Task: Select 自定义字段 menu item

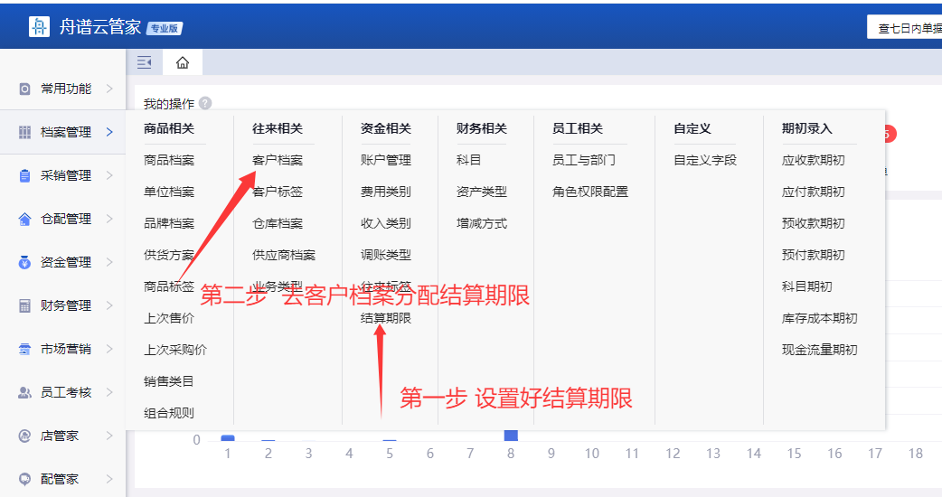Action: click(705, 160)
